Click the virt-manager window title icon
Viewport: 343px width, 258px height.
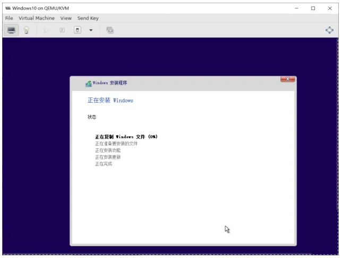tap(8, 8)
